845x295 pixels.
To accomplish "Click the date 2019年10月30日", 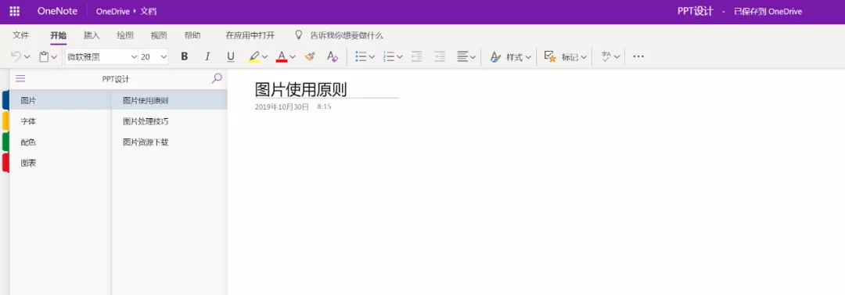I will pos(282,107).
